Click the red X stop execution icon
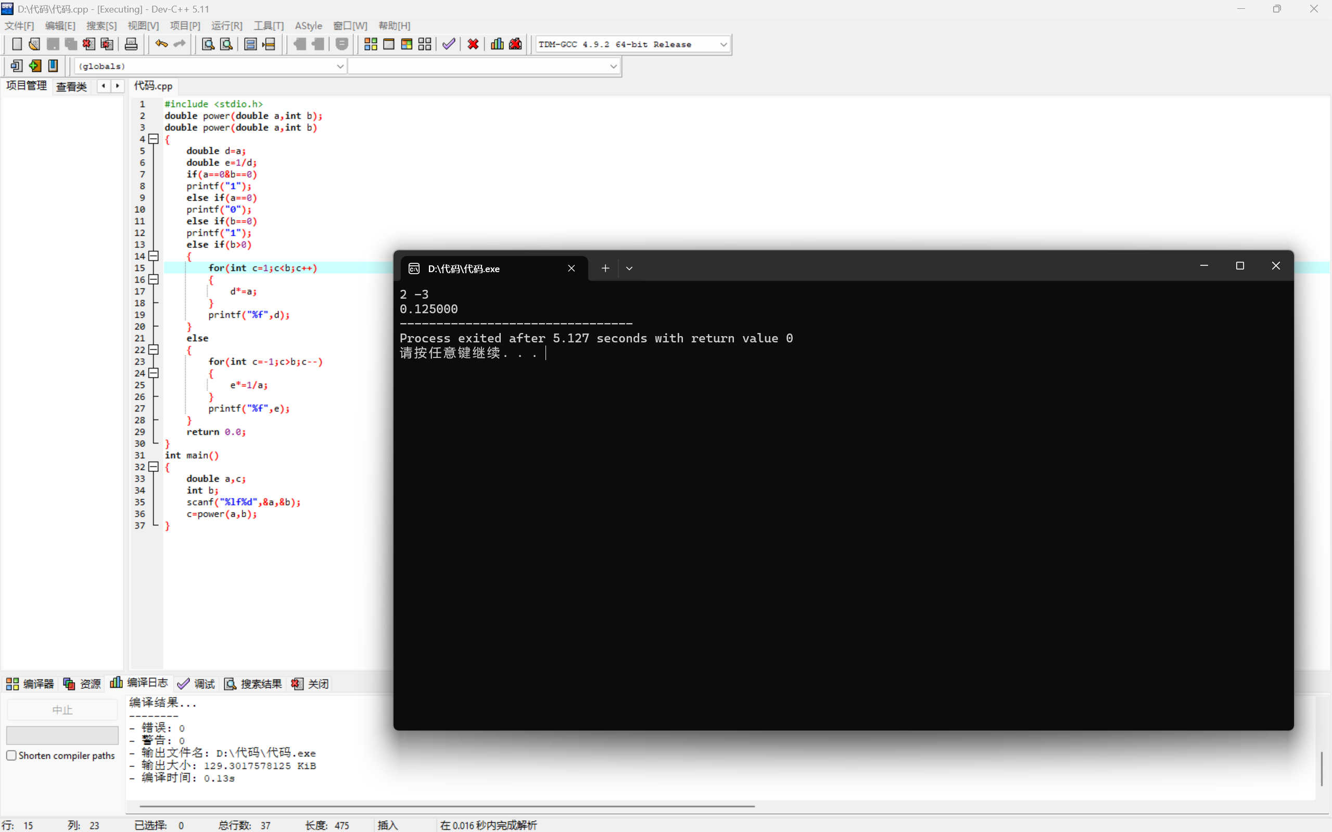 (x=473, y=44)
